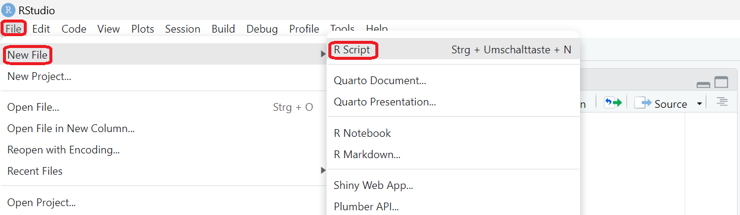This screenshot has height=215, width=740.
Task: Choose R Notebook from the submenu
Action: click(x=453, y=133)
